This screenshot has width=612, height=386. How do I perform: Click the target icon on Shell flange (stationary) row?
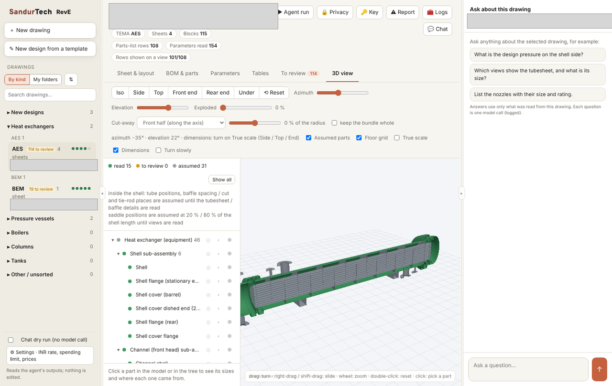[208, 281]
